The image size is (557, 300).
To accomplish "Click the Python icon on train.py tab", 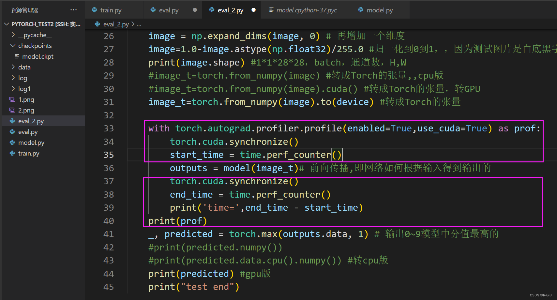I will coord(94,10).
